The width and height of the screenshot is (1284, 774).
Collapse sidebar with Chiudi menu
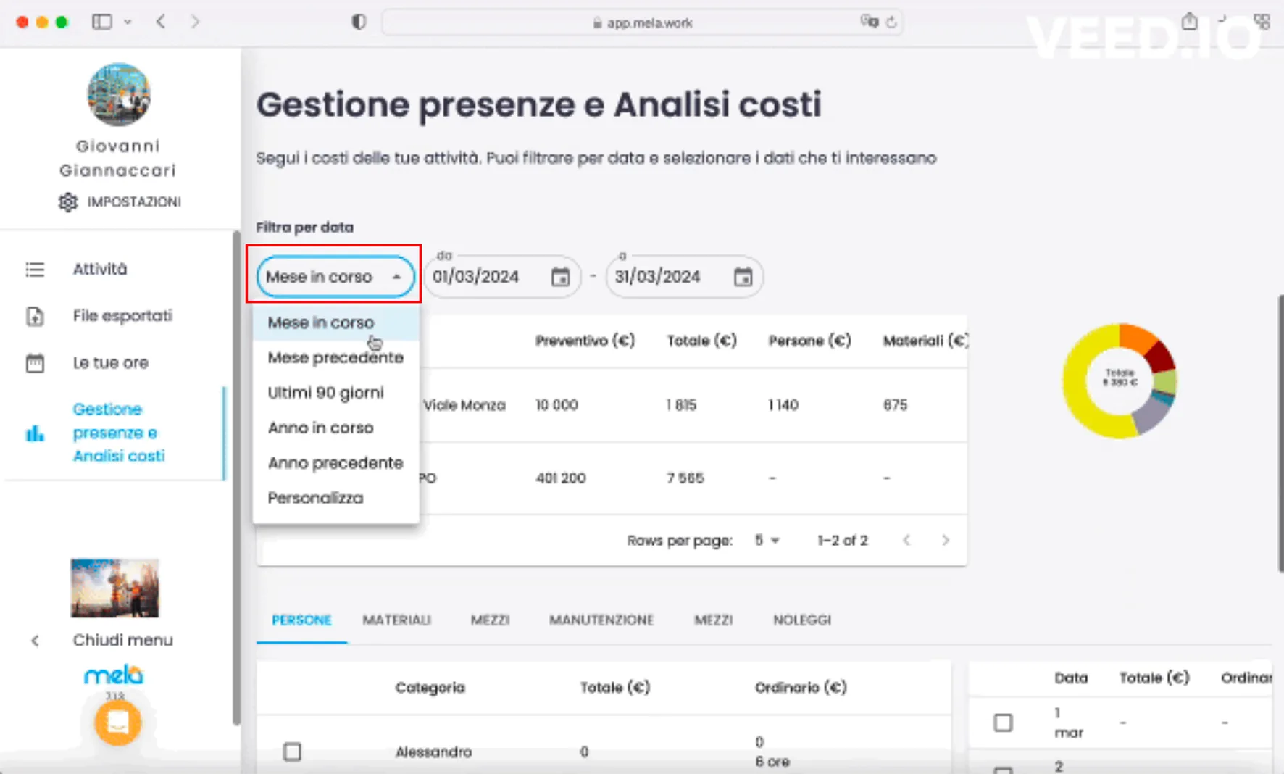click(x=122, y=640)
